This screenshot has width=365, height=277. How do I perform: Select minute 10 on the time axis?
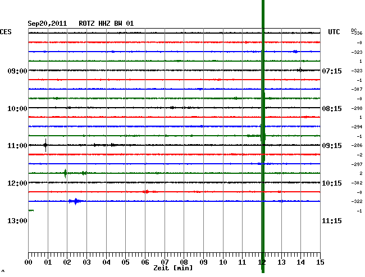pyautogui.click(x=223, y=262)
